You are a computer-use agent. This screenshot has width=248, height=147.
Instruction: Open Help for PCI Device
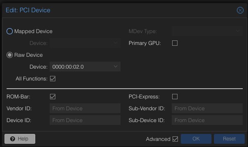coord(20,139)
